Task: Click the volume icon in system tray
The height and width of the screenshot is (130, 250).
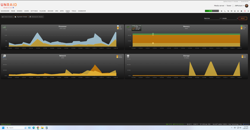Action: pyautogui.click(x=240, y=128)
